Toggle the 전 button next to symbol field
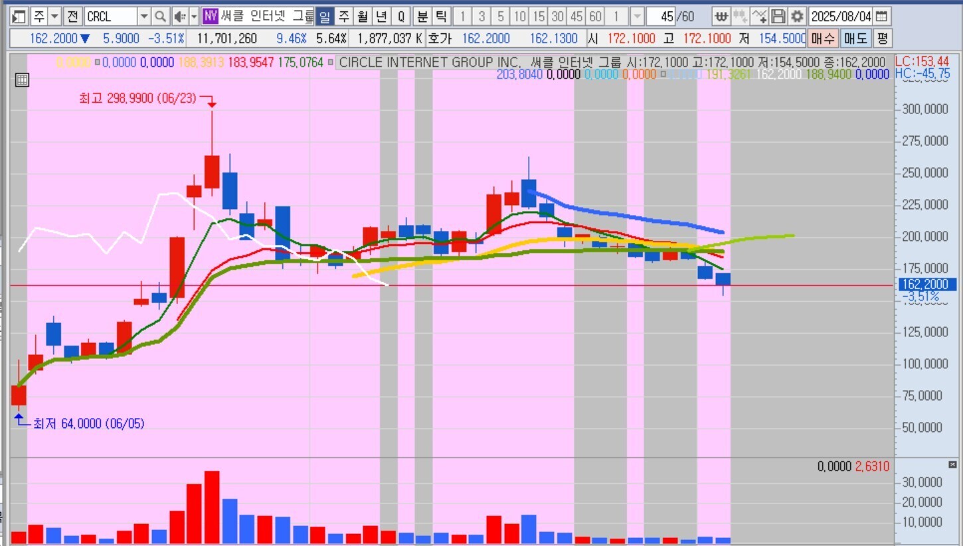 [x=74, y=17]
